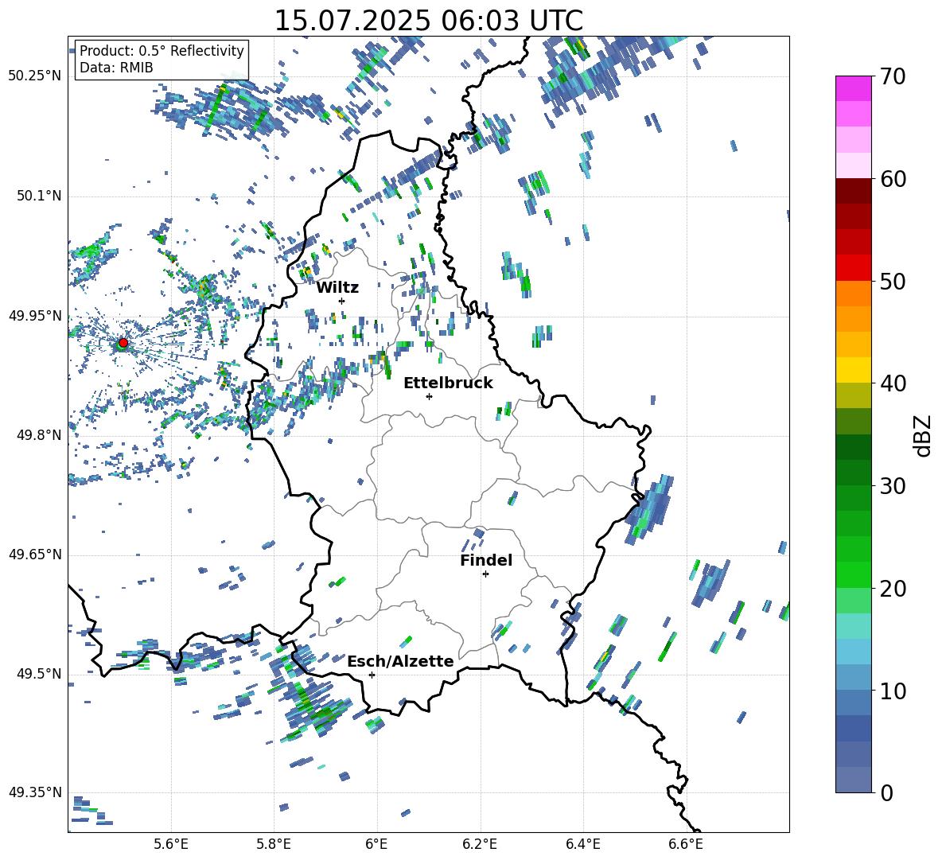Click the red radar location marker
This screenshot has height=860, width=942.
[x=123, y=343]
